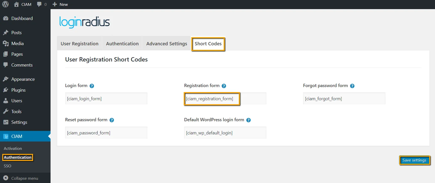Open Comments in the sidebar menu
The image size is (435, 183).
tap(22, 65)
